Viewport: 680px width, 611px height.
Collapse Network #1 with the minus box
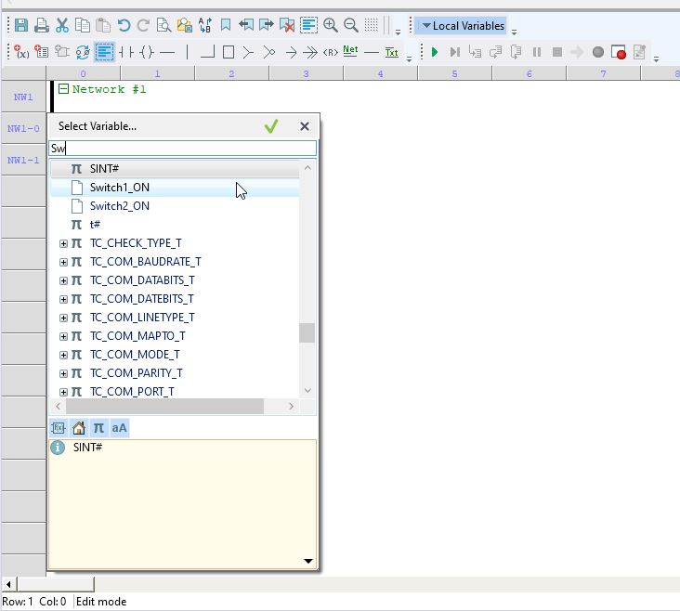(x=63, y=89)
